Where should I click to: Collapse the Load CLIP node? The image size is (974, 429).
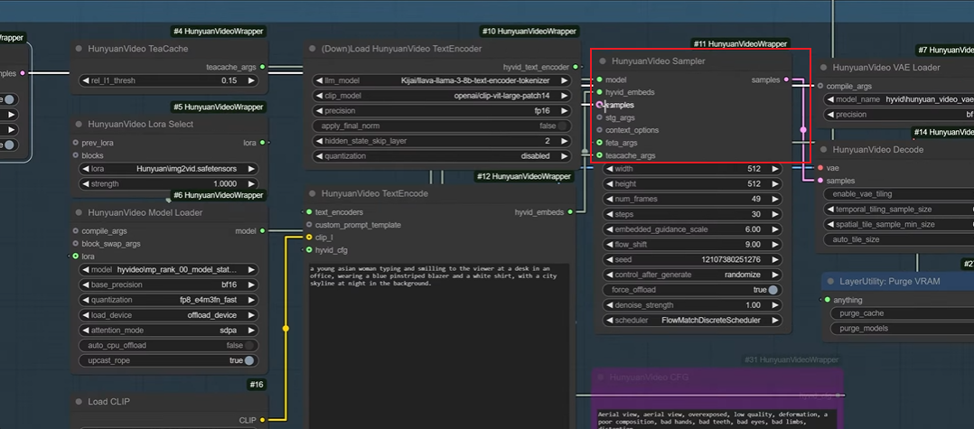click(79, 402)
